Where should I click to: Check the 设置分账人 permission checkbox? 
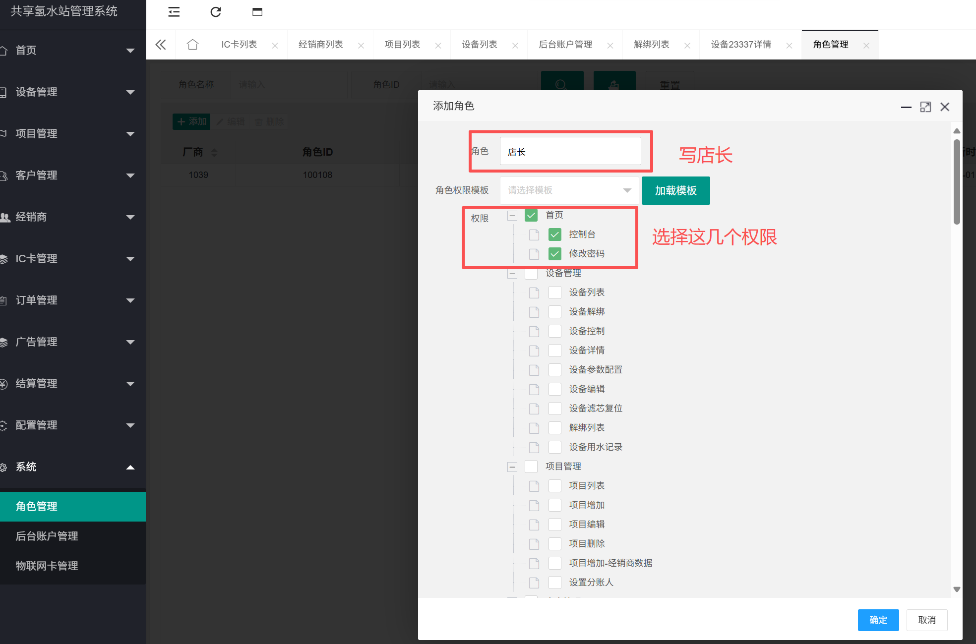(555, 583)
